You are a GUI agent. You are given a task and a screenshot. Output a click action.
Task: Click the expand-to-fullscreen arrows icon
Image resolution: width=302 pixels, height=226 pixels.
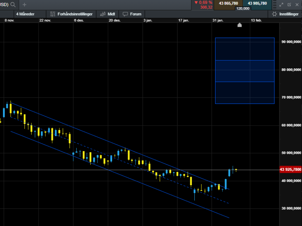point(281,5)
